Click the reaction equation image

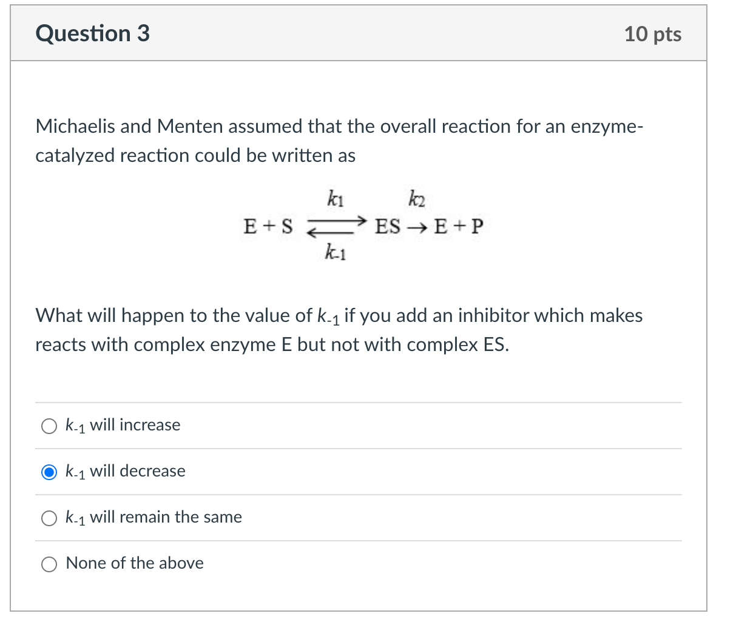(362, 226)
